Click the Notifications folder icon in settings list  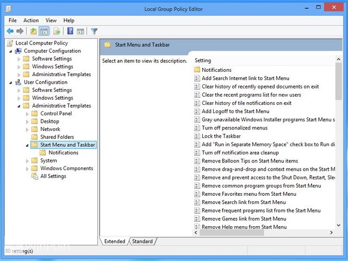197,70
